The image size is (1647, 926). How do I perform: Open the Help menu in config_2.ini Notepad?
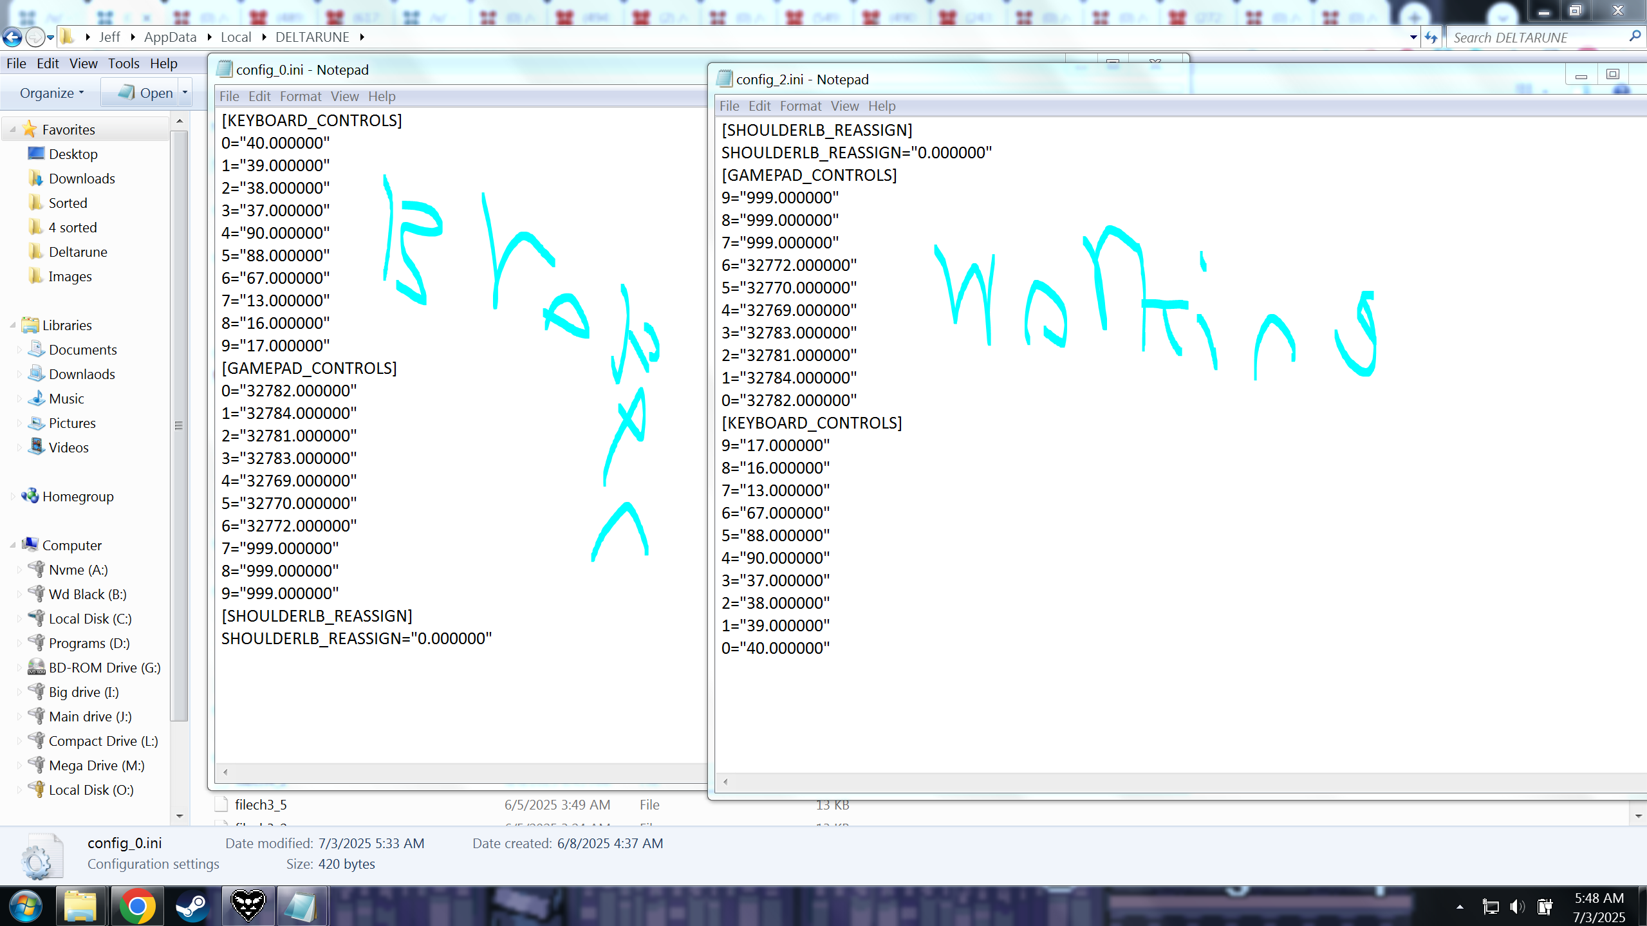pos(881,106)
